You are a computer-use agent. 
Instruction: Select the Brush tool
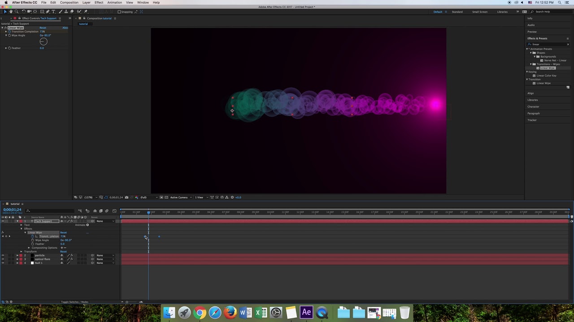61,12
